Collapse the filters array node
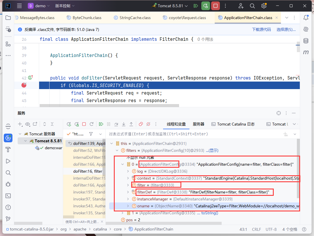 point(117,150)
